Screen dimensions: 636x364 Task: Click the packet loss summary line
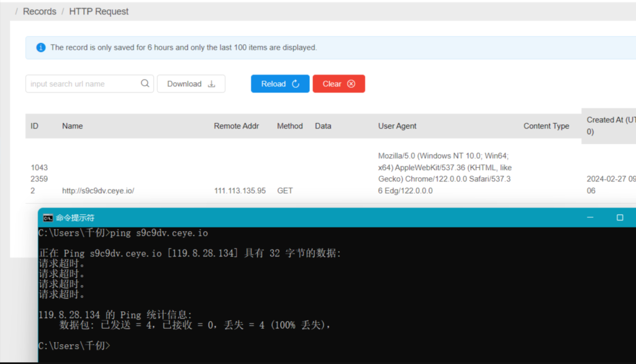click(x=194, y=325)
